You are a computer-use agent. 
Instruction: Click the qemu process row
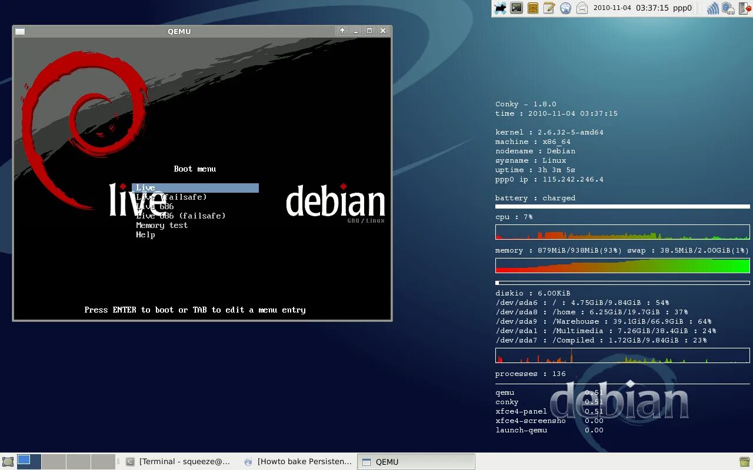(x=549, y=392)
